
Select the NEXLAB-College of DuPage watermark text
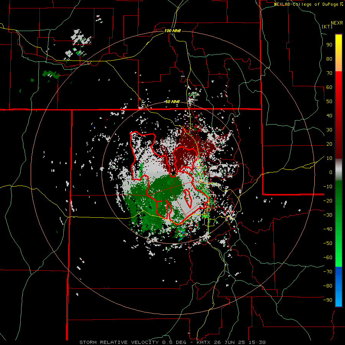point(308,4)
